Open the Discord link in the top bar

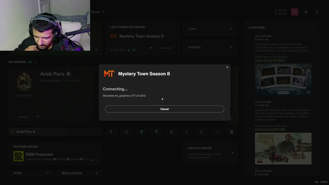coord(97,12)
